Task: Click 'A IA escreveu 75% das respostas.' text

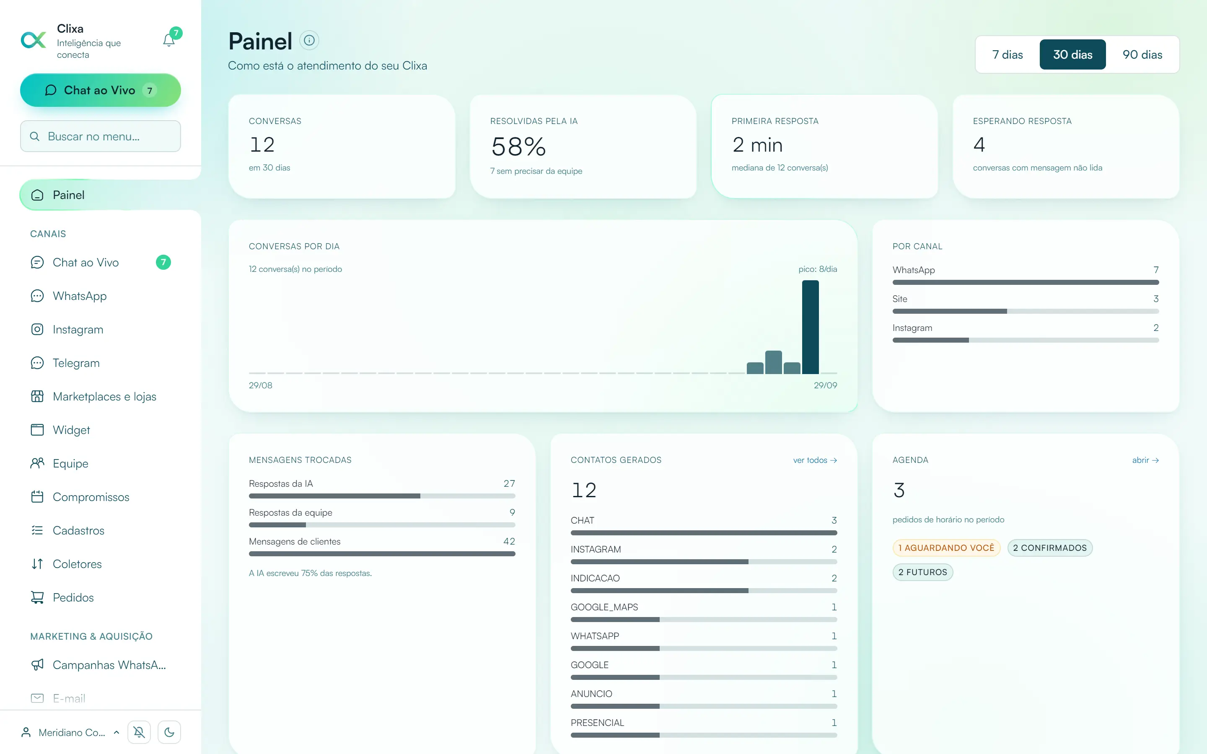Action: pos(310,573)
